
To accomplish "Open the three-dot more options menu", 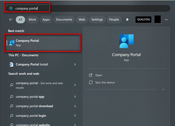I will 166,20.
